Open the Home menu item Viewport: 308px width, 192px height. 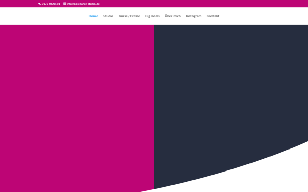93,16
